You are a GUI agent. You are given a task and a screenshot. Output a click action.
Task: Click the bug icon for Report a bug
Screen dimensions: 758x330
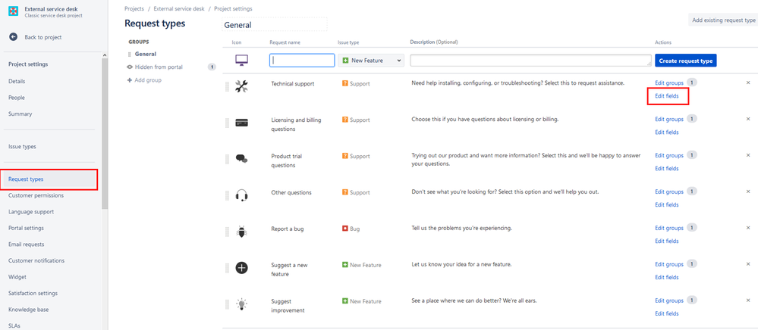[x=242, y=231]
